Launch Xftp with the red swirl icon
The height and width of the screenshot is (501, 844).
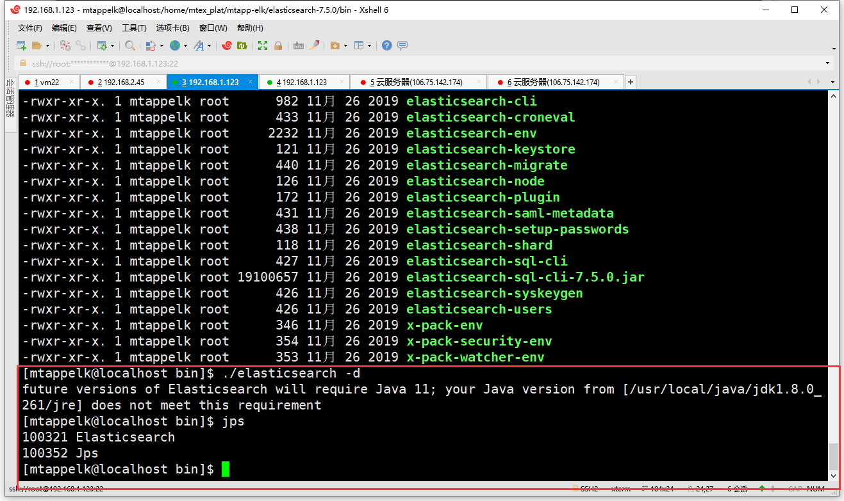point(227,45)
